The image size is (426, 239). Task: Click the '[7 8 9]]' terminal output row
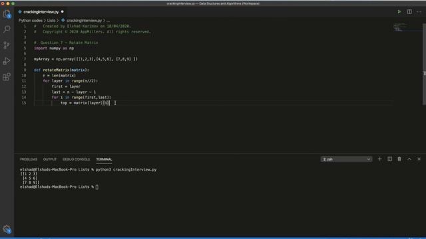[x=31, y=183]
